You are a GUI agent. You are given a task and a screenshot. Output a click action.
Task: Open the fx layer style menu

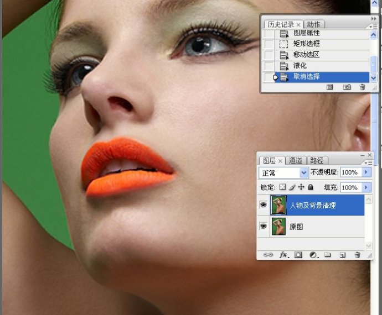283,255
